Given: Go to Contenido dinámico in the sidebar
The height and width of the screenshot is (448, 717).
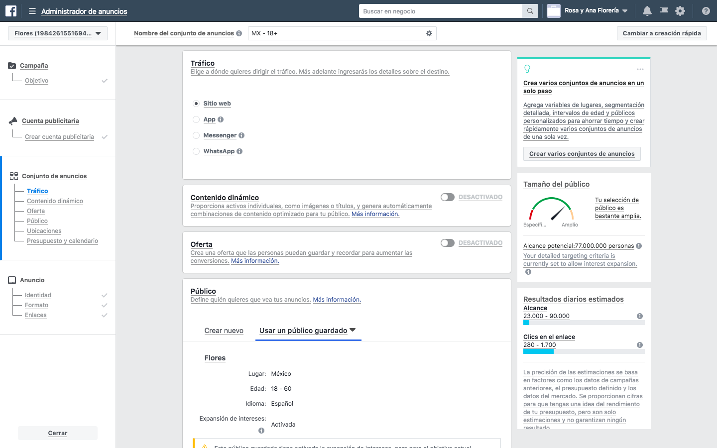Looking at the screenshot, I should point(55,201).
